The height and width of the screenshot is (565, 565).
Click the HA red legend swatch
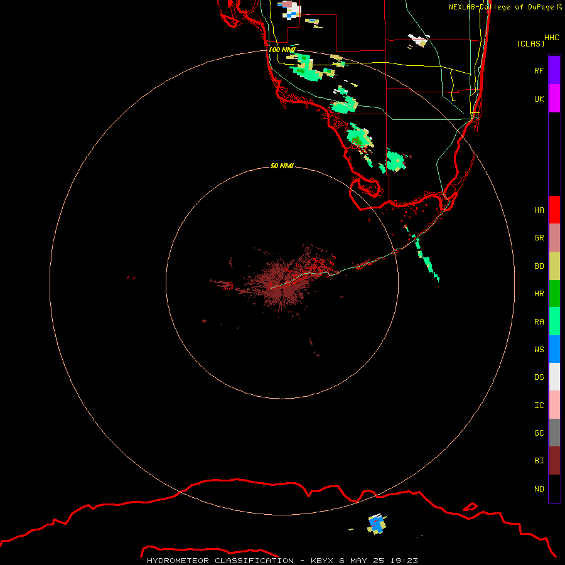(x=554, y=210)
